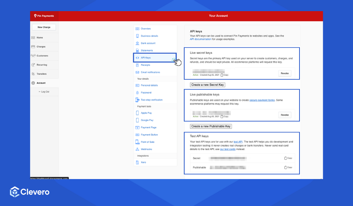Copy the live publishable key
The width and height of the screenshot is (353, 206).
[x=224, y=117]
